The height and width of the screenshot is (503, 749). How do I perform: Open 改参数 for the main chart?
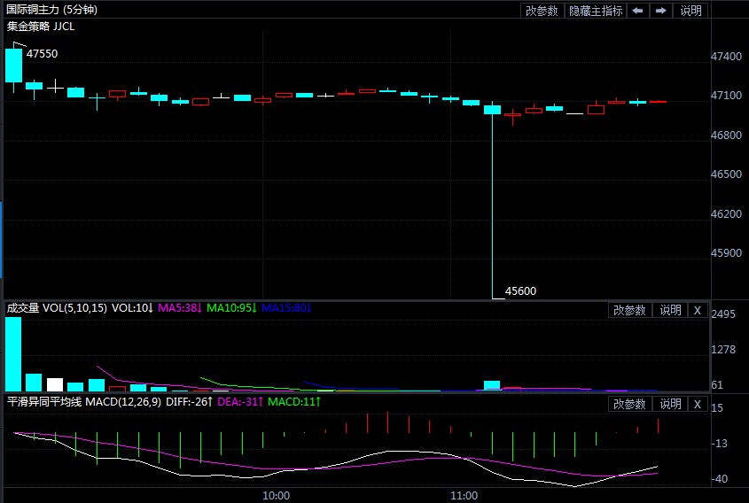pyautogui.click(x=542, y=11)
